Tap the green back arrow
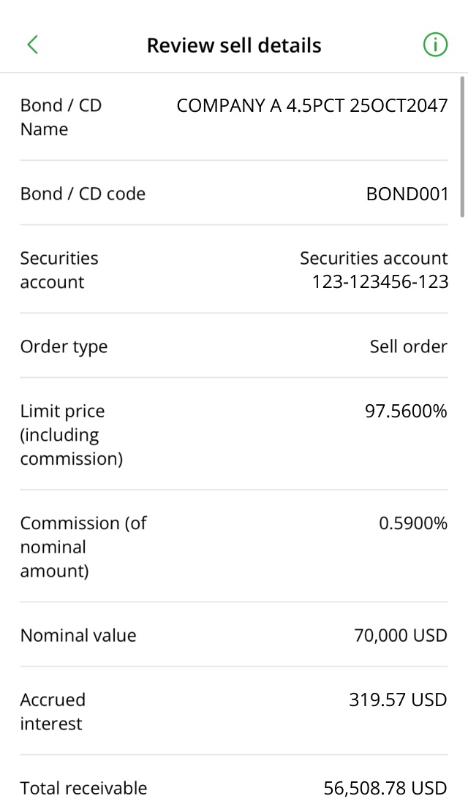 pos(32,45)
